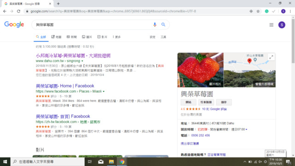This screenshot has height=166, width=295.
Task: Click the checkmark extension icon
Action: 273,11
